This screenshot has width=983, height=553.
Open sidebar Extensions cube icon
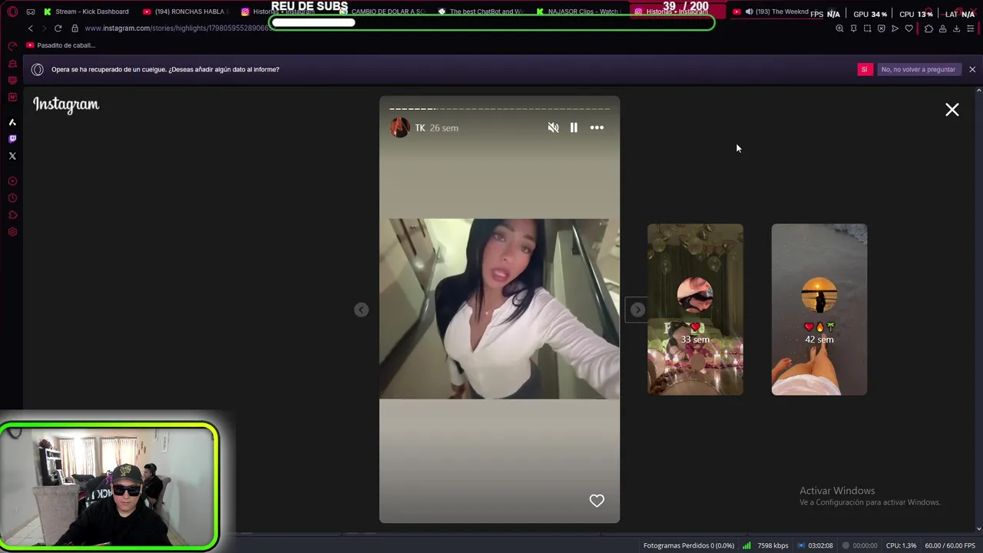pyautogui.click(x=12, y=215)
